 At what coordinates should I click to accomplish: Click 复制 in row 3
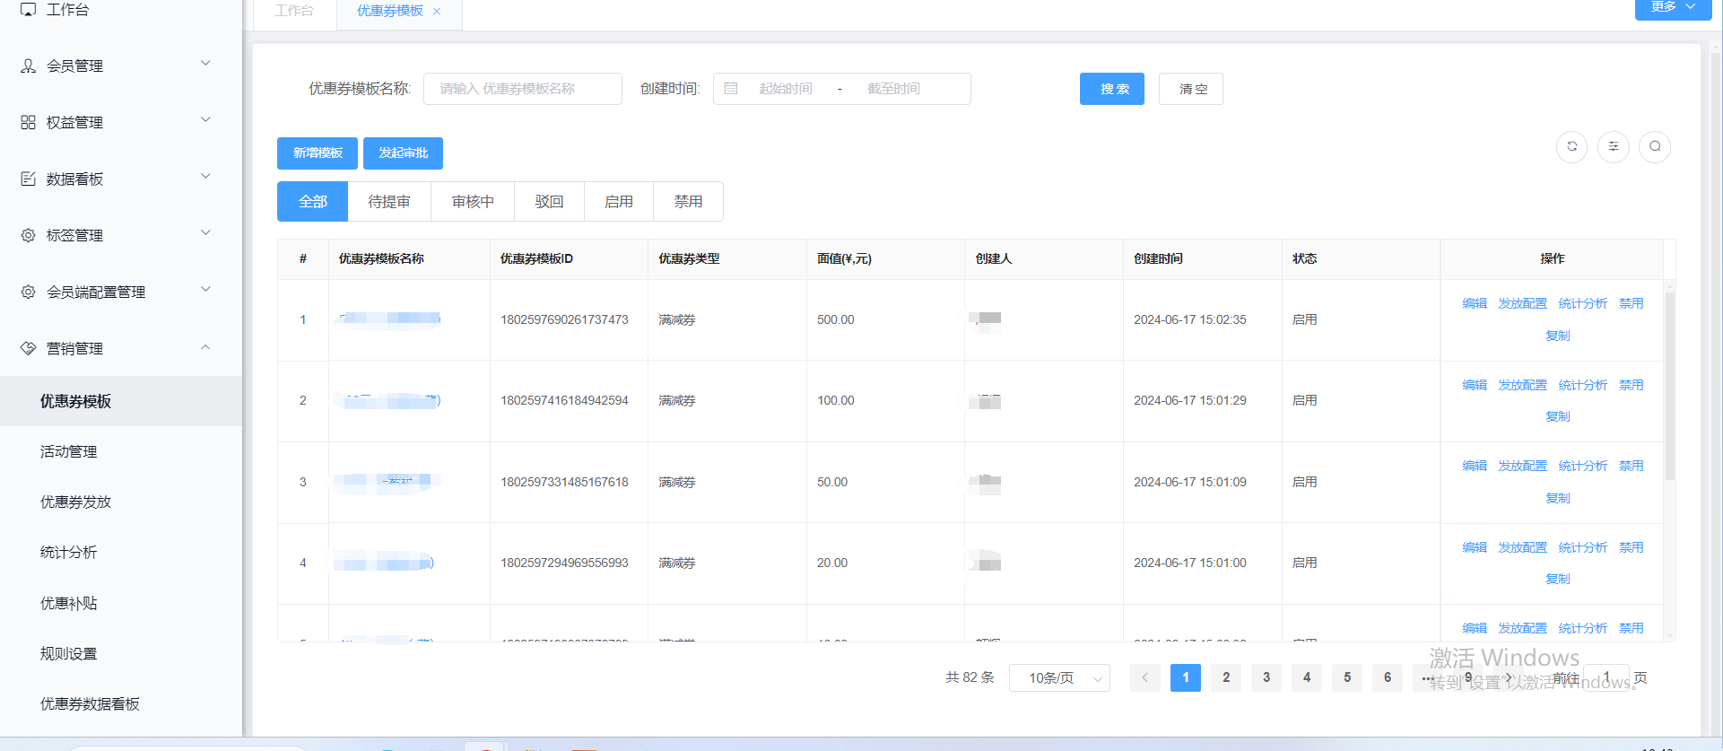click(1558, 498)
